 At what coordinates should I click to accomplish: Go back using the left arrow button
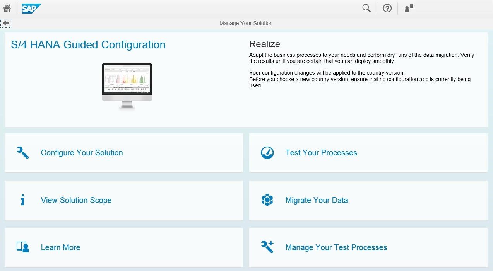click(x=6, y=23)
